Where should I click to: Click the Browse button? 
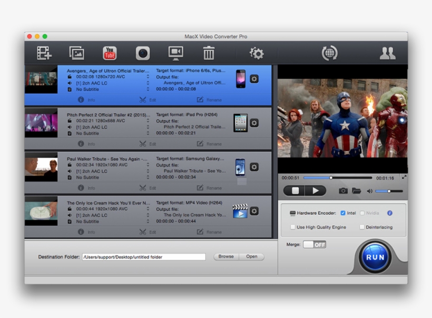226,257
